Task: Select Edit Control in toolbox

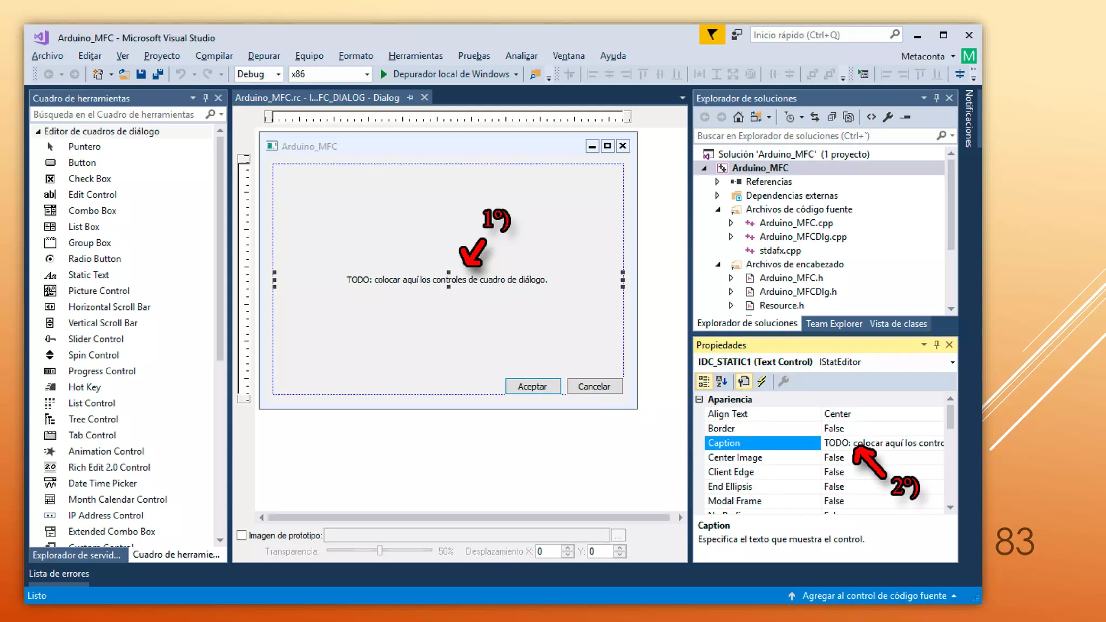Action: (92, 194)
